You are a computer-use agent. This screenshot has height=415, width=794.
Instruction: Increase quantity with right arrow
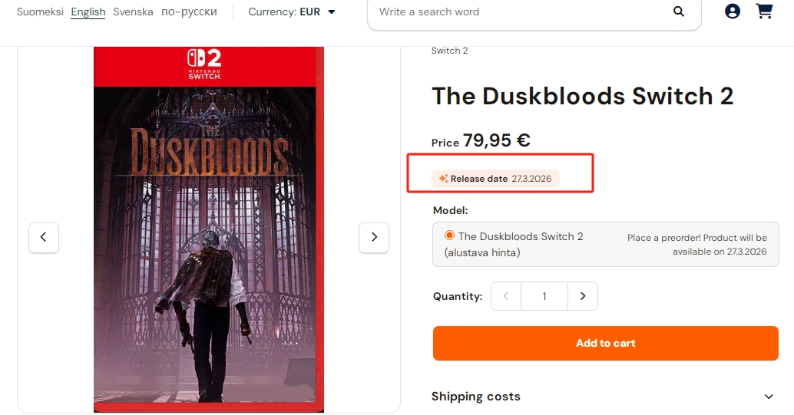583,296
